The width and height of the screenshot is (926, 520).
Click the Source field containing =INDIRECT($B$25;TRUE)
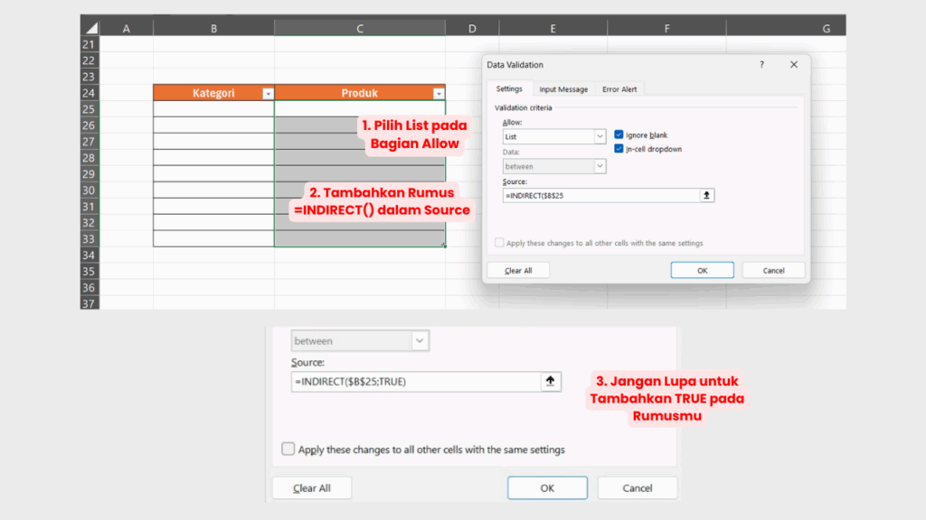414,381
